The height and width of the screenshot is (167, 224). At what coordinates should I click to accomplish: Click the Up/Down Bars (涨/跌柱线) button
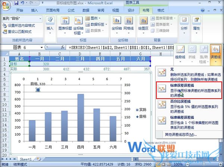(204, 54)
